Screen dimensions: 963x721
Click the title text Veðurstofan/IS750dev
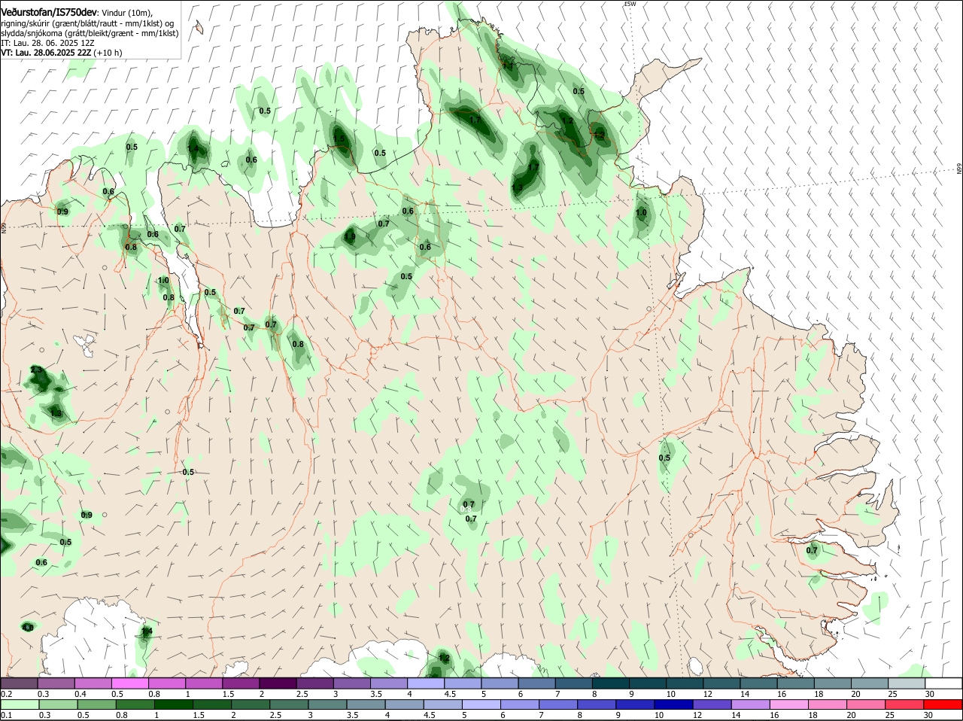pyautogui.click(x=49, y=12)
